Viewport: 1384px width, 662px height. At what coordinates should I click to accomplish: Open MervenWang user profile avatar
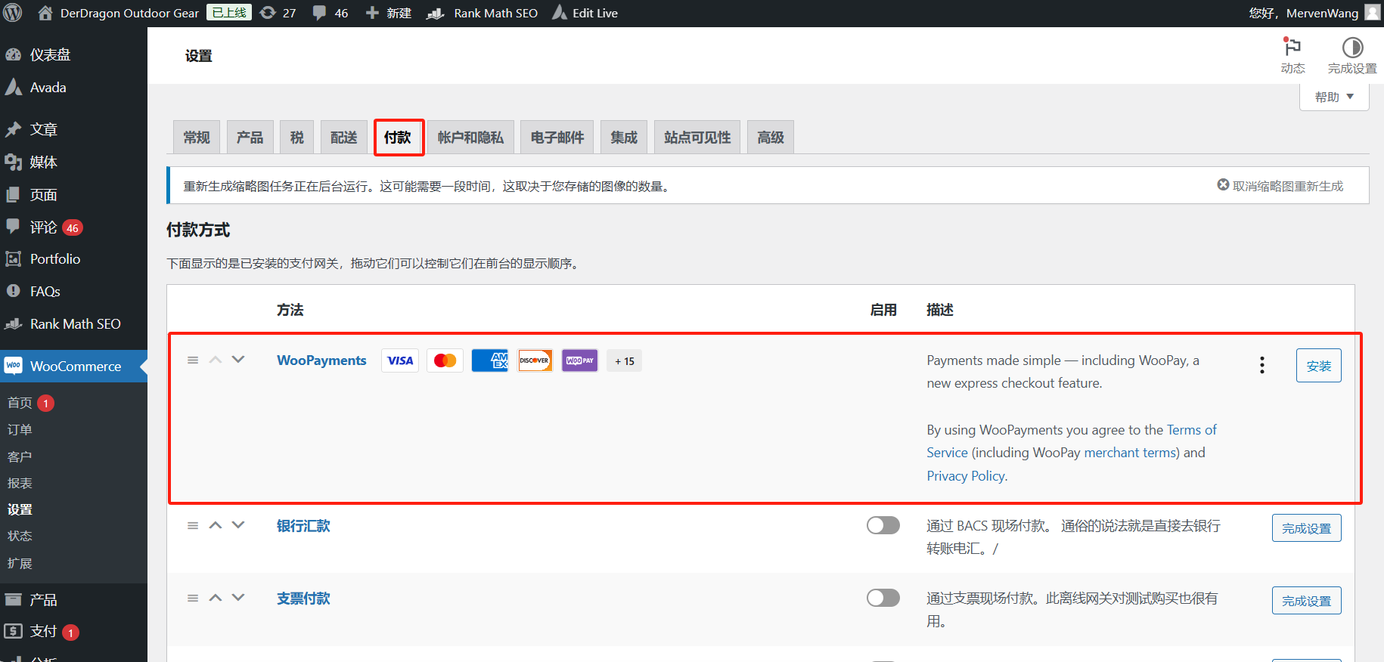pos(1372,13)
